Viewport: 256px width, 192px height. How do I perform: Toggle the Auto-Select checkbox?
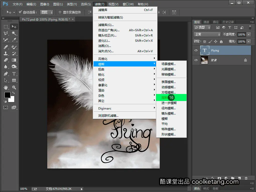click(x=20, y=12)
